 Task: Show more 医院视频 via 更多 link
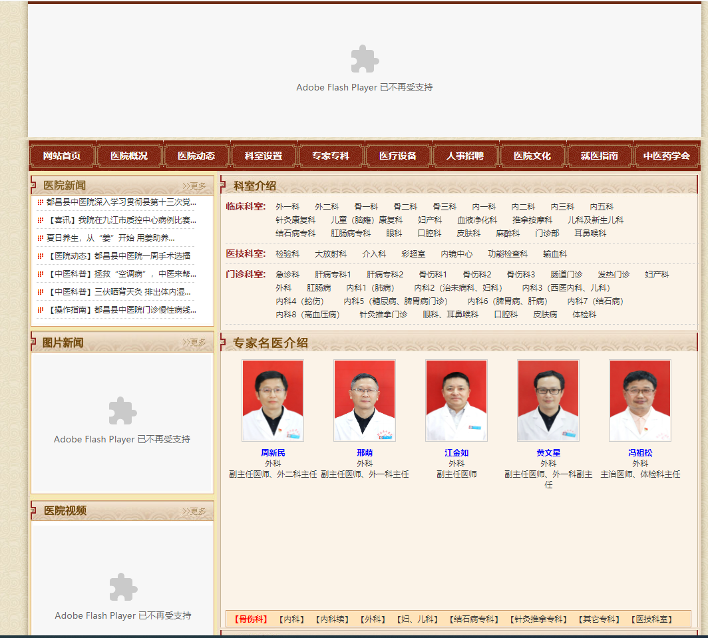tap(194, 511)
